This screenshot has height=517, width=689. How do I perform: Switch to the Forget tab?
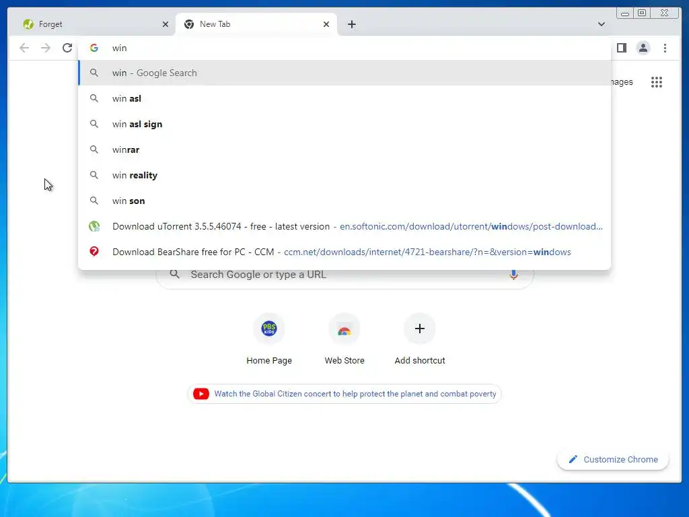tap(92, 24)
